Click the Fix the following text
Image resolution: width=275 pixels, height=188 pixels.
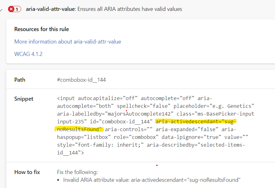77,172
